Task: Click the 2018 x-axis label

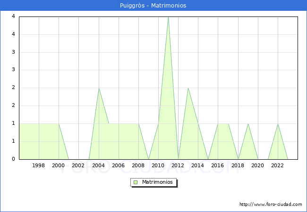Action: pos(238,165)
